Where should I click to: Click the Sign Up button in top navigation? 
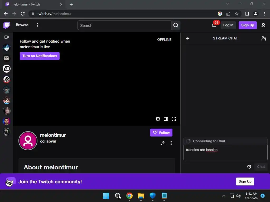point(247,25)
